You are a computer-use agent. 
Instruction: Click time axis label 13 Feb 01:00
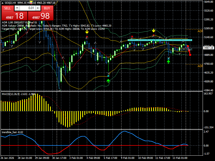[180, 158]
